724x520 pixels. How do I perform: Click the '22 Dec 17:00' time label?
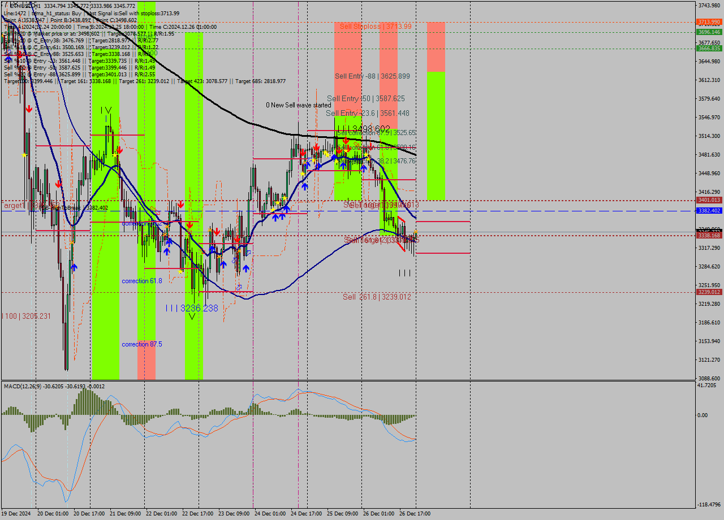[197, 514]
